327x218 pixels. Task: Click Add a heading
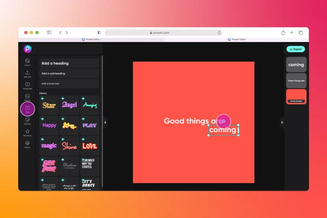click(69, 63)
